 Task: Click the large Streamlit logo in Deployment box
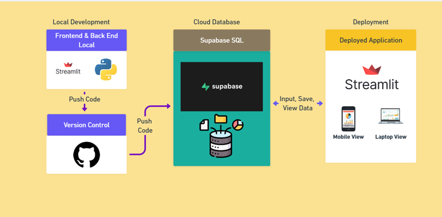click(372, 78)
